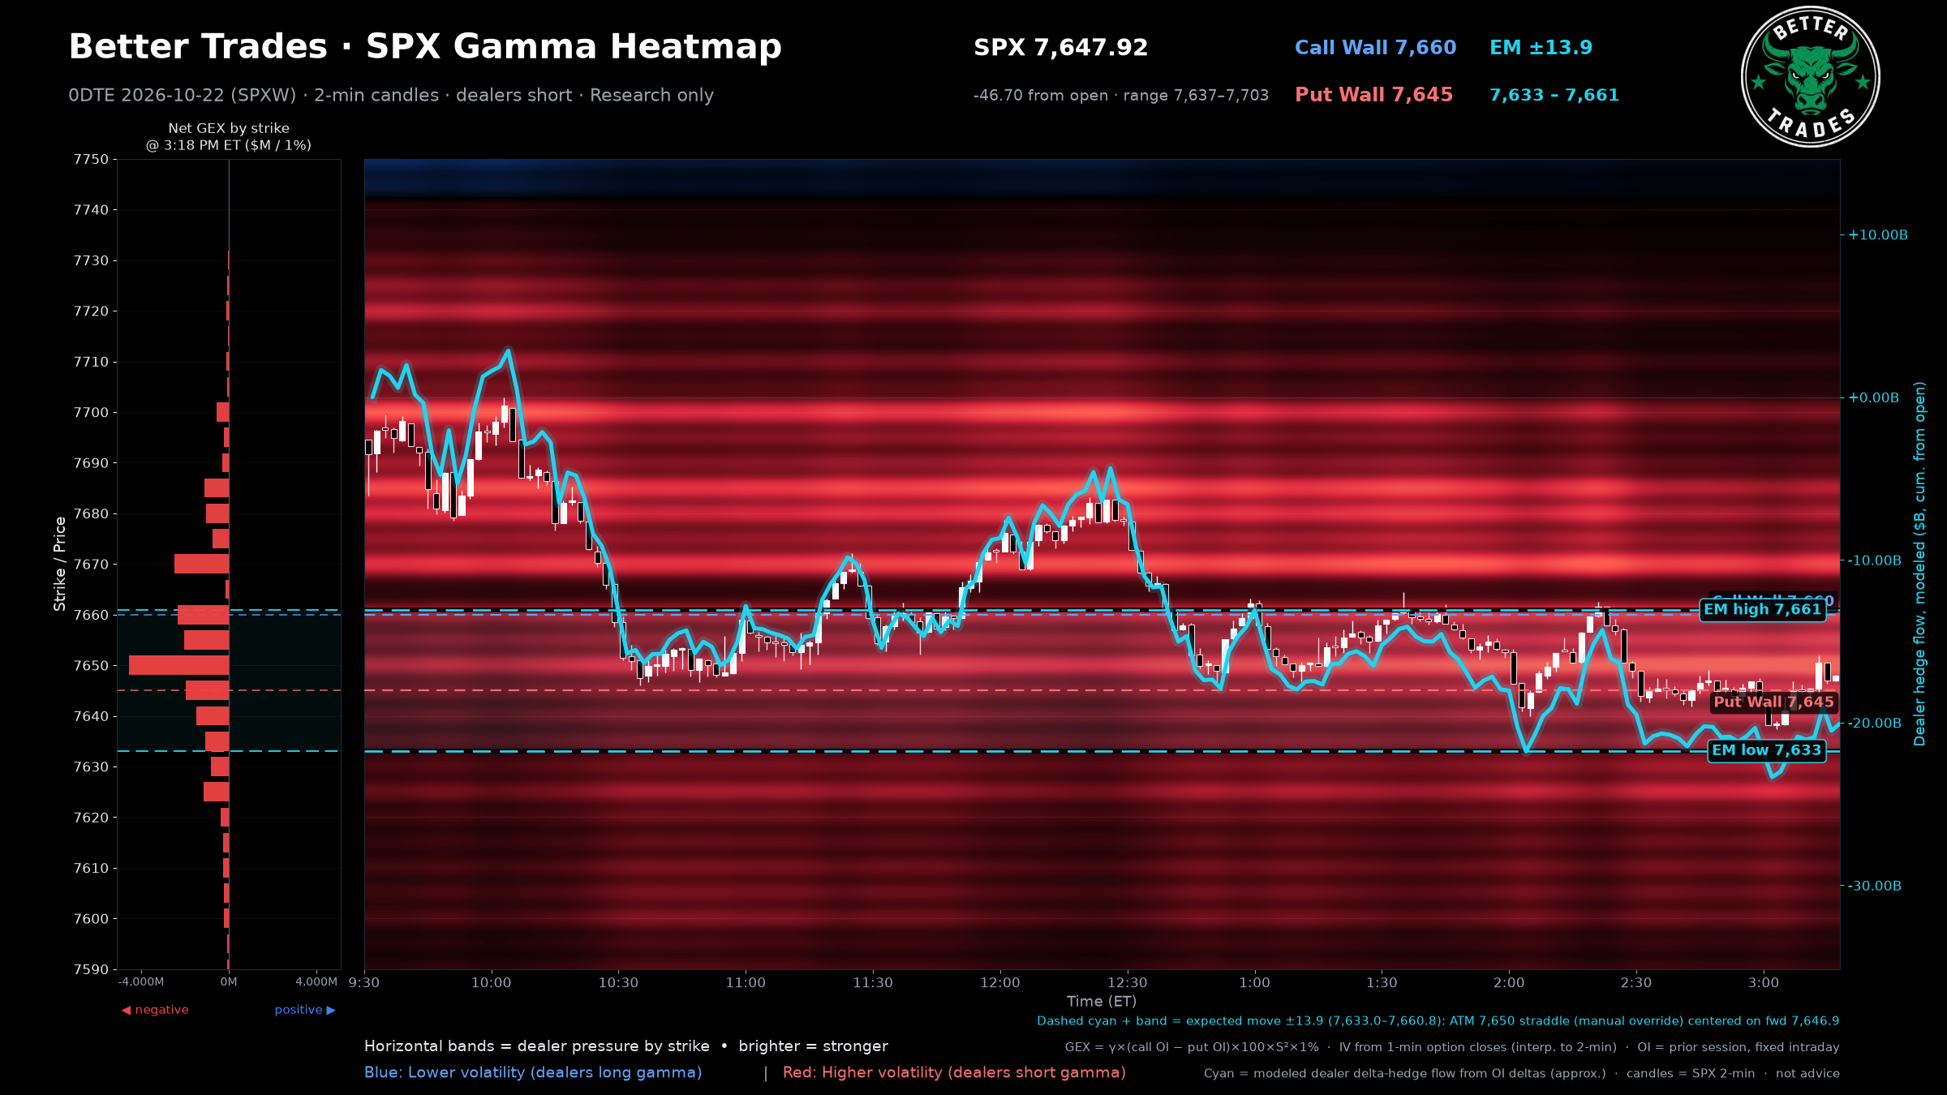Click the EM low 7,633 chart tag

coord(1767,751)
